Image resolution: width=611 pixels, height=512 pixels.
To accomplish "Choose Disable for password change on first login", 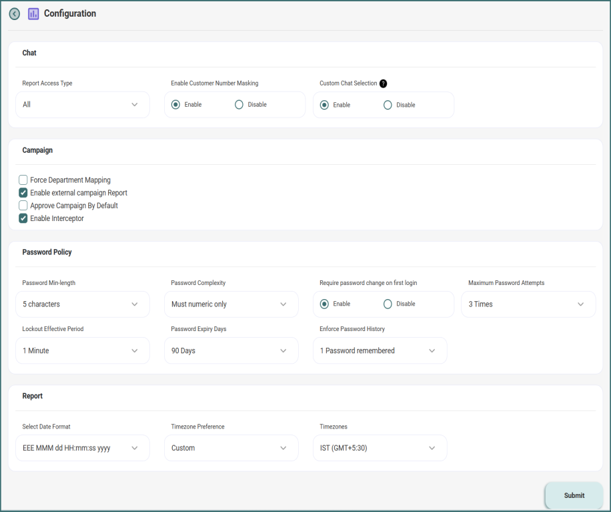I will (x=388, y=304).
